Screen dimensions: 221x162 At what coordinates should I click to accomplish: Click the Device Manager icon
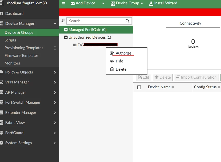pos(2,23)
